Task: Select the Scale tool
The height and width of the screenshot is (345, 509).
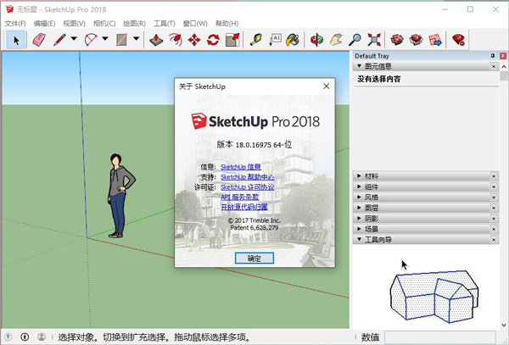Action: tap(232, 40)
